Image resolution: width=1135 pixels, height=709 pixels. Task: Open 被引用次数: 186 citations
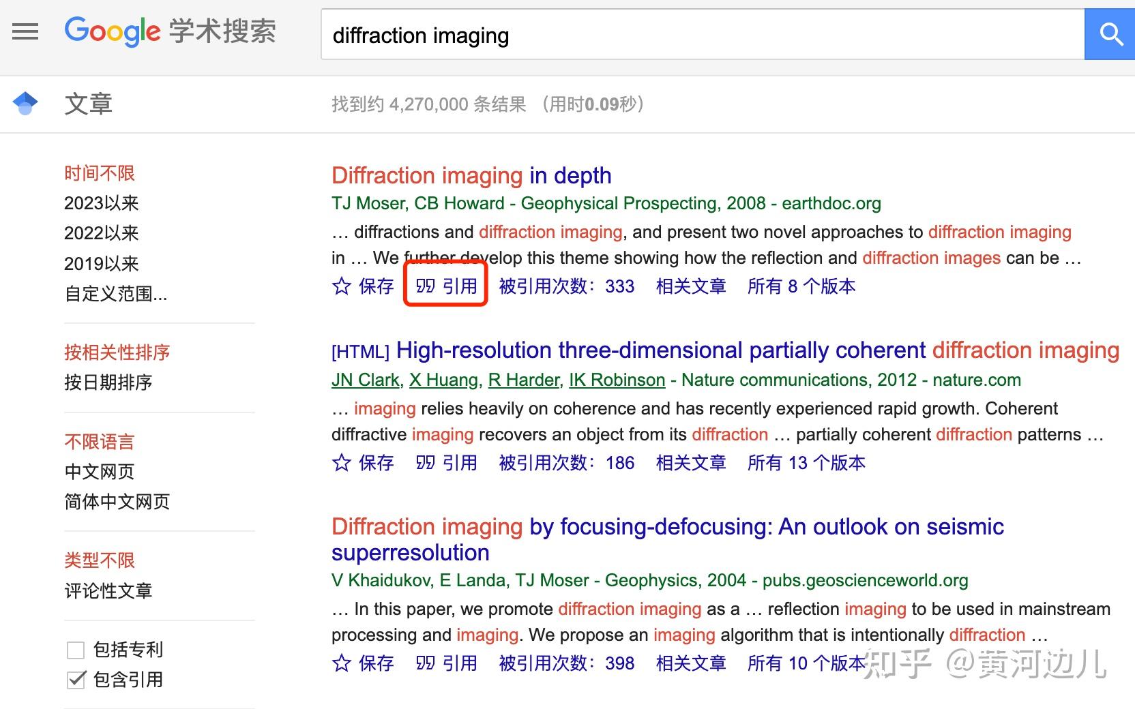567,463
